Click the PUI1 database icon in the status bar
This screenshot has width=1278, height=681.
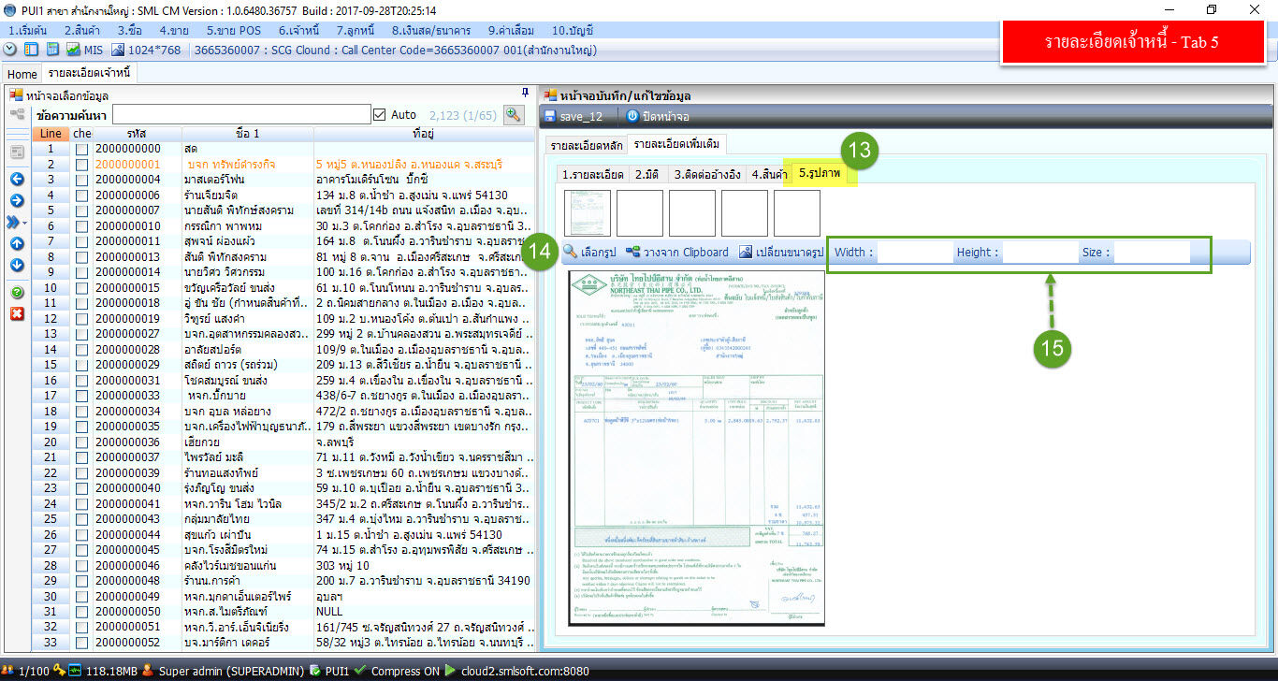[x=315, y=671]
